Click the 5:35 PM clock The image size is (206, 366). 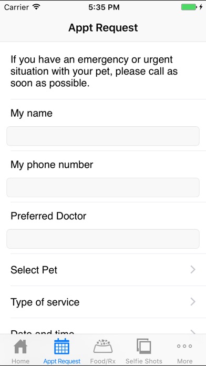point(104,7)
